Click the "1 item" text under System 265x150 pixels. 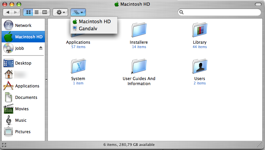tap(78, 83)
